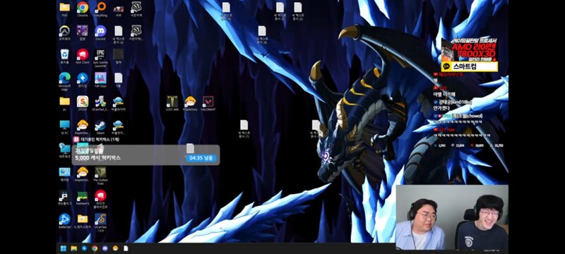Viewport: 565px width, 254px height.
Task: Select the Epic Games Launcher icon
Action: (x=100, y=57)
